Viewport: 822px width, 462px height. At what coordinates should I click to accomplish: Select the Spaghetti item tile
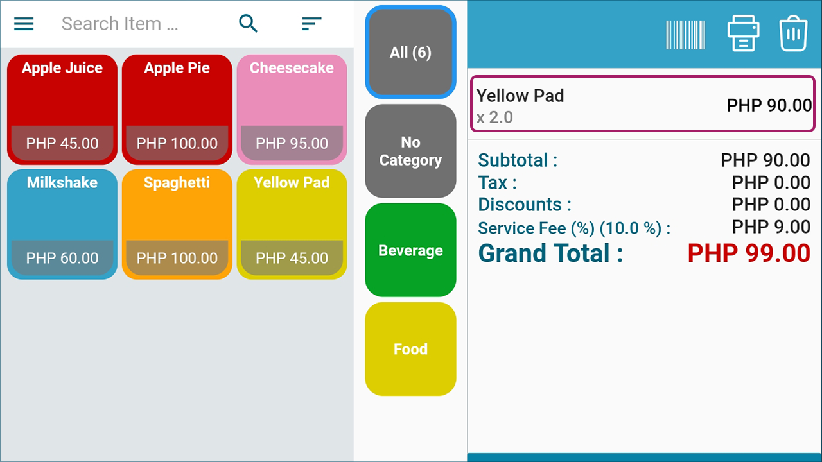pyautogui.click(x=177, y=225)
